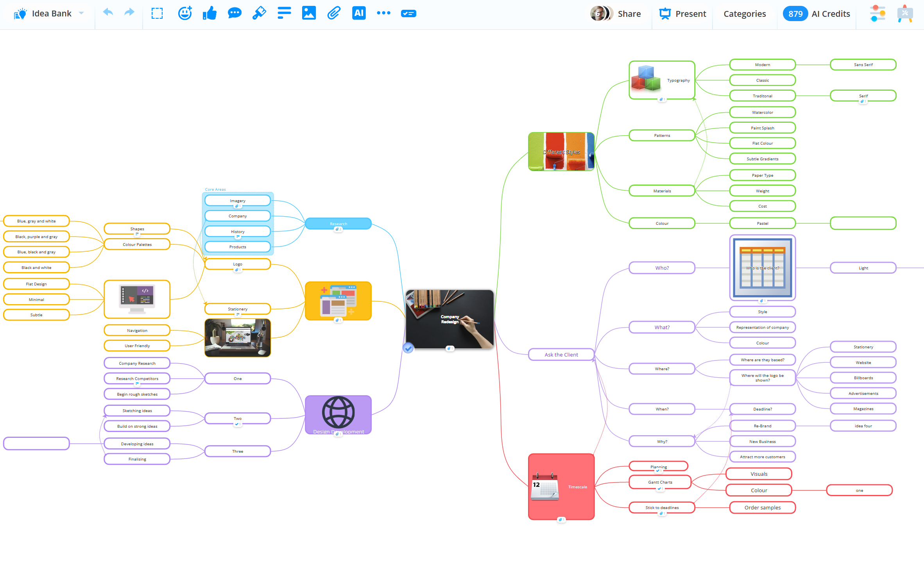
Task: Add a reaction with the emoji icon
Action: coord(185,13)
